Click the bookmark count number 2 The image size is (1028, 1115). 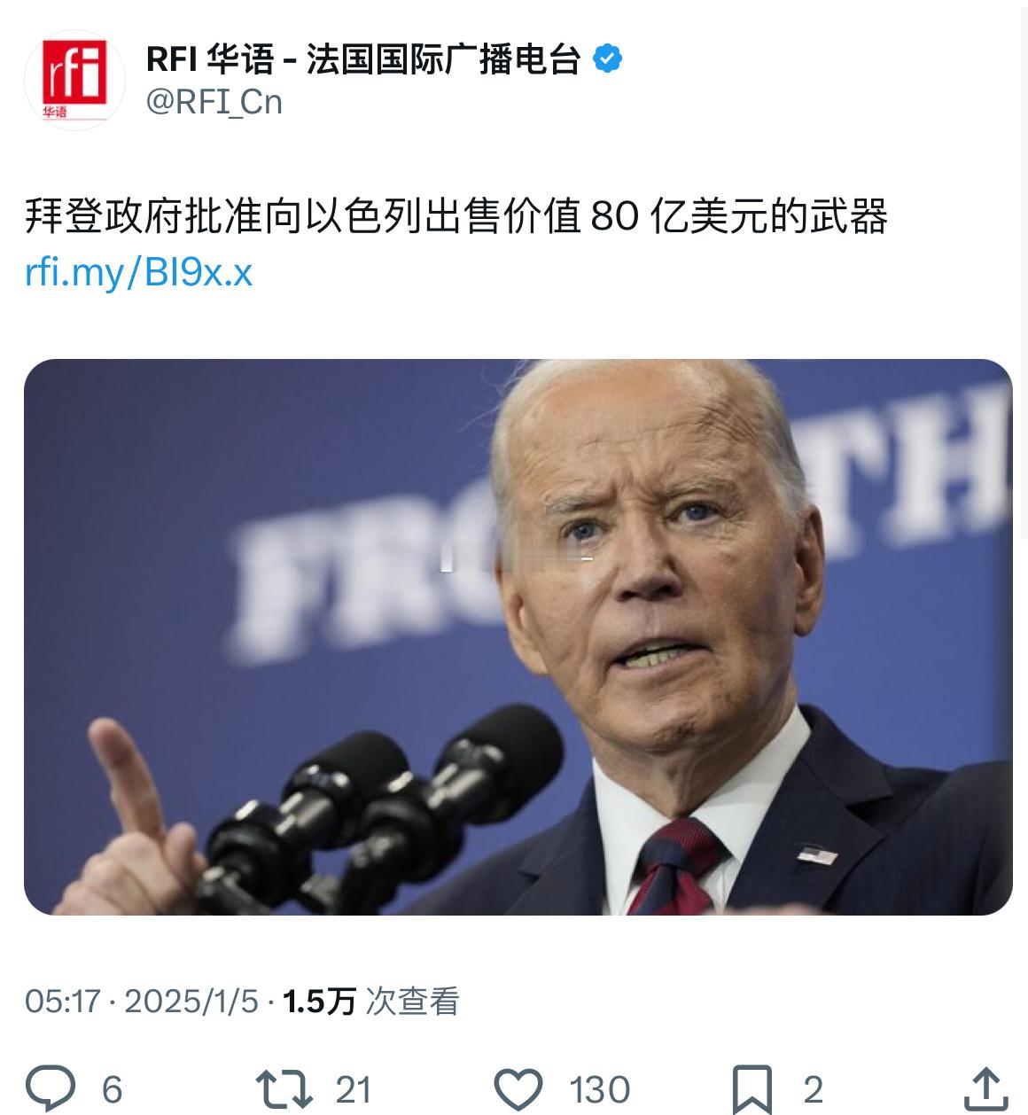pyautogui.click(x=813, y=1089)
